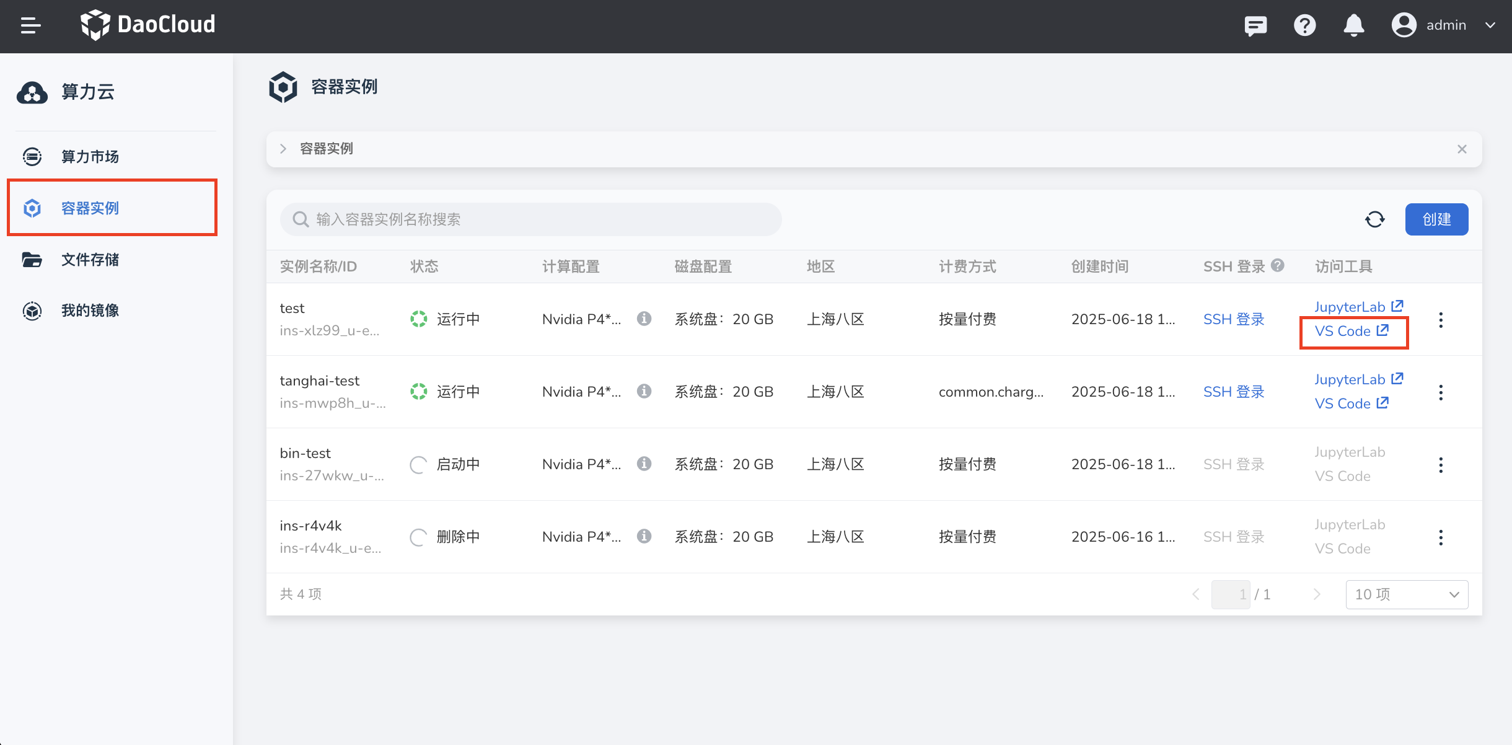Select 我的镜像 in sidebar

[90, 311]
